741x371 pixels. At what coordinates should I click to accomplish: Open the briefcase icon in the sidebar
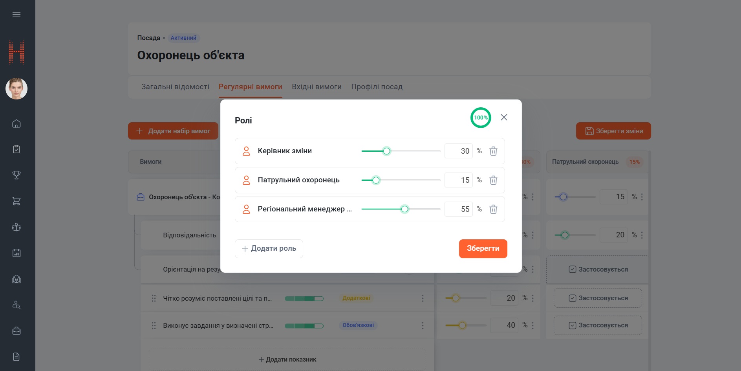click(x=16, y=331)
